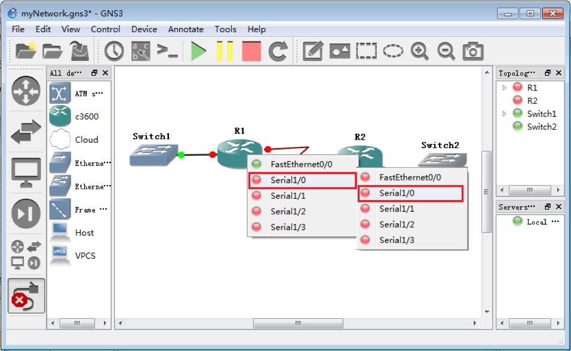Select the Host device
Image resolution: width=571 pixels, height=351 pixels.
coord(79,233)
